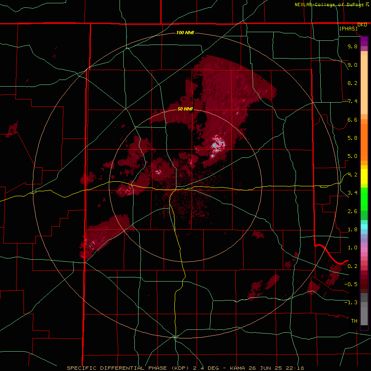
Task: Click the -1.3 legend value
Action: (351, 303)
